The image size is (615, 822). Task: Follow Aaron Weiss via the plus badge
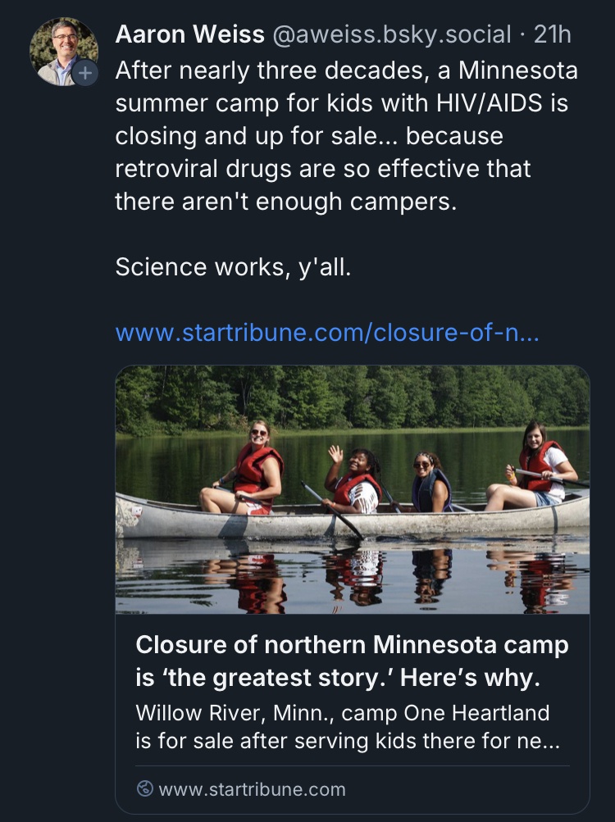[84, 74]
